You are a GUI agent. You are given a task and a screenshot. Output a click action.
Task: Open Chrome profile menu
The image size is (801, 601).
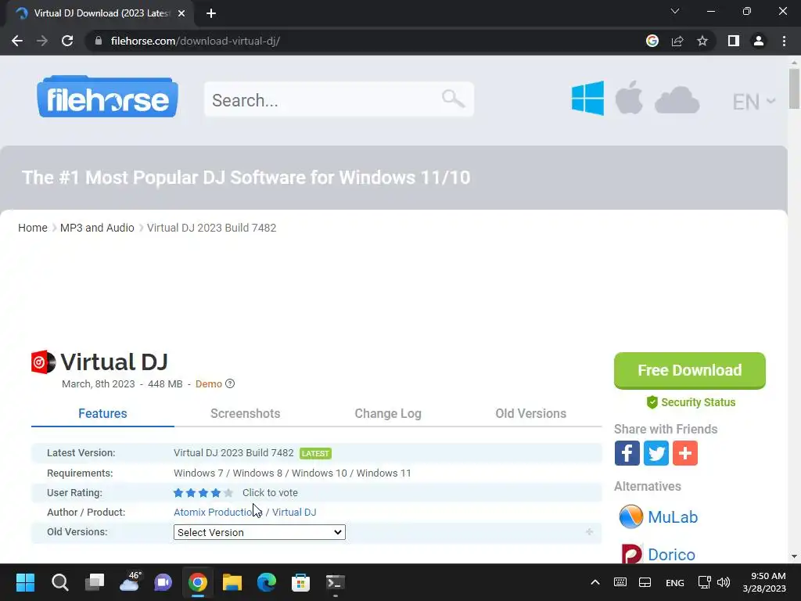(759, 41)
